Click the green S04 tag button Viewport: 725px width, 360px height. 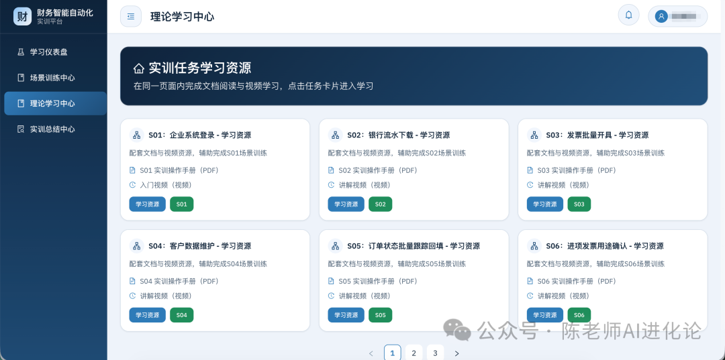point(181,314)
